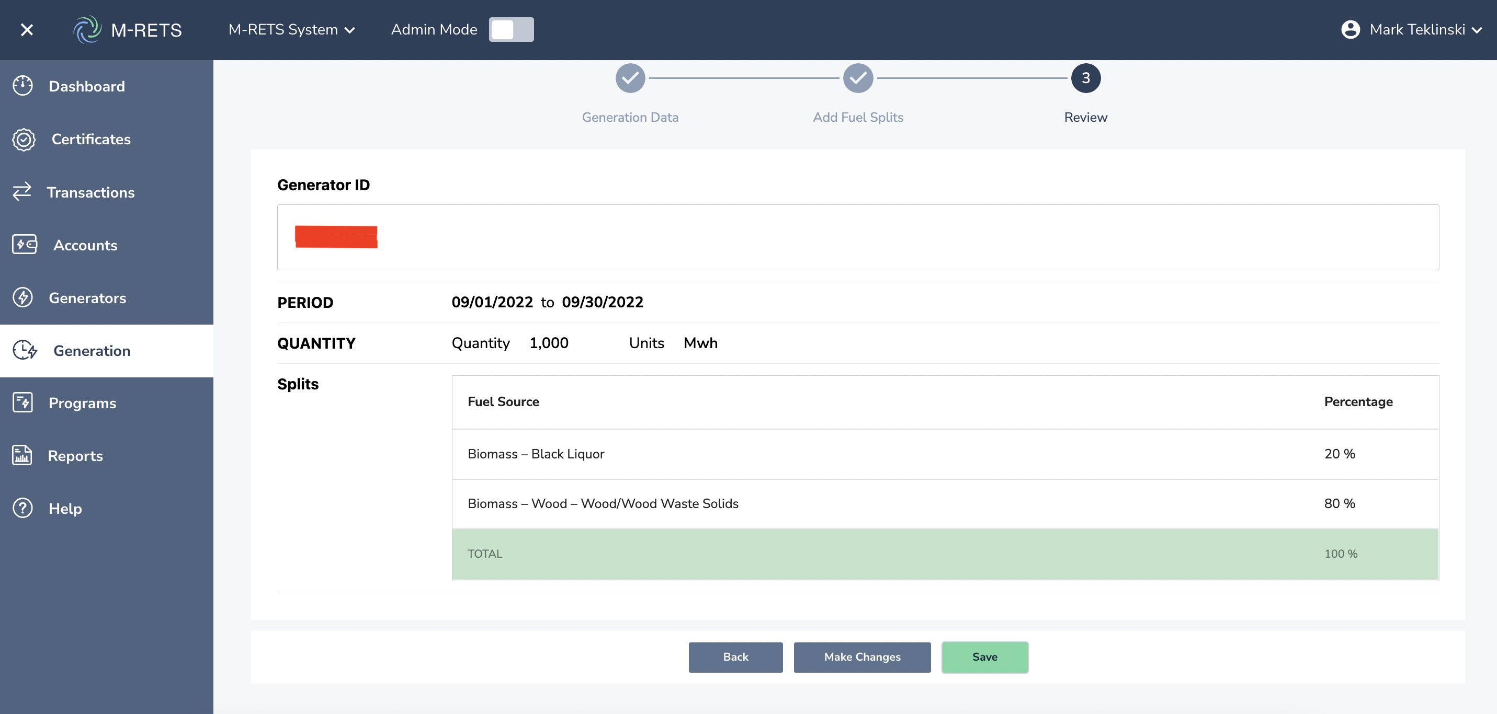Close the sidebar with X icon
This screenshot has height=714, width=1497.
coord(27,30)
